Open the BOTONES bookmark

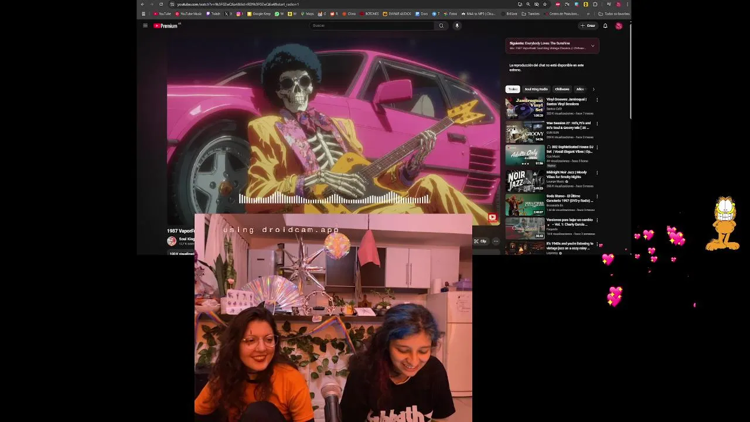pos(370,13)
